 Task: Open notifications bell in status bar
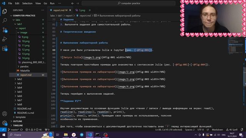242,130
